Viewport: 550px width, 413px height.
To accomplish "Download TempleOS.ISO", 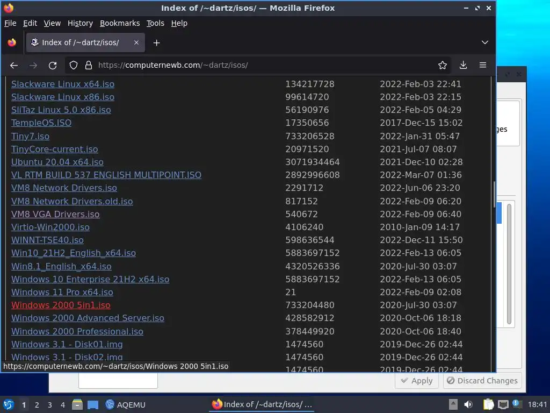I will (x=41, y=123).
